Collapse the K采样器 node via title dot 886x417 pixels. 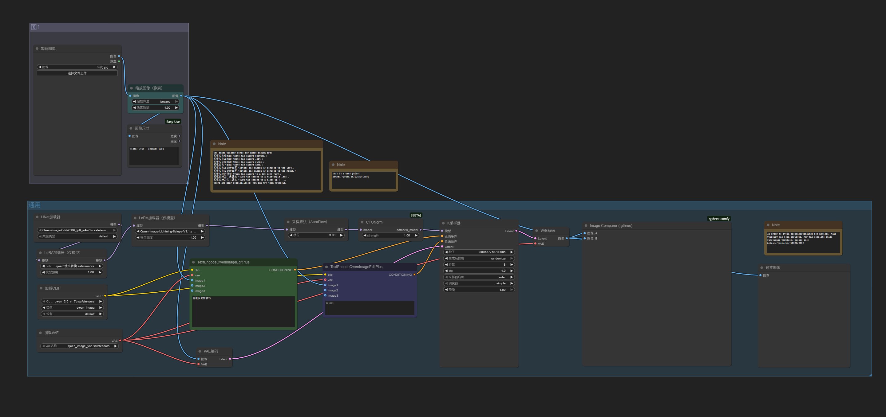point(443,223)
